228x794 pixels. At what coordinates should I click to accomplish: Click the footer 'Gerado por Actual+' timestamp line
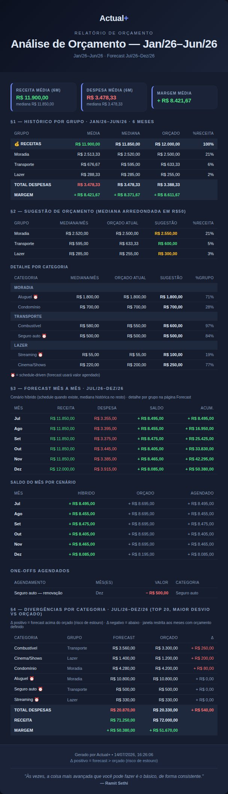coord(114,755)
